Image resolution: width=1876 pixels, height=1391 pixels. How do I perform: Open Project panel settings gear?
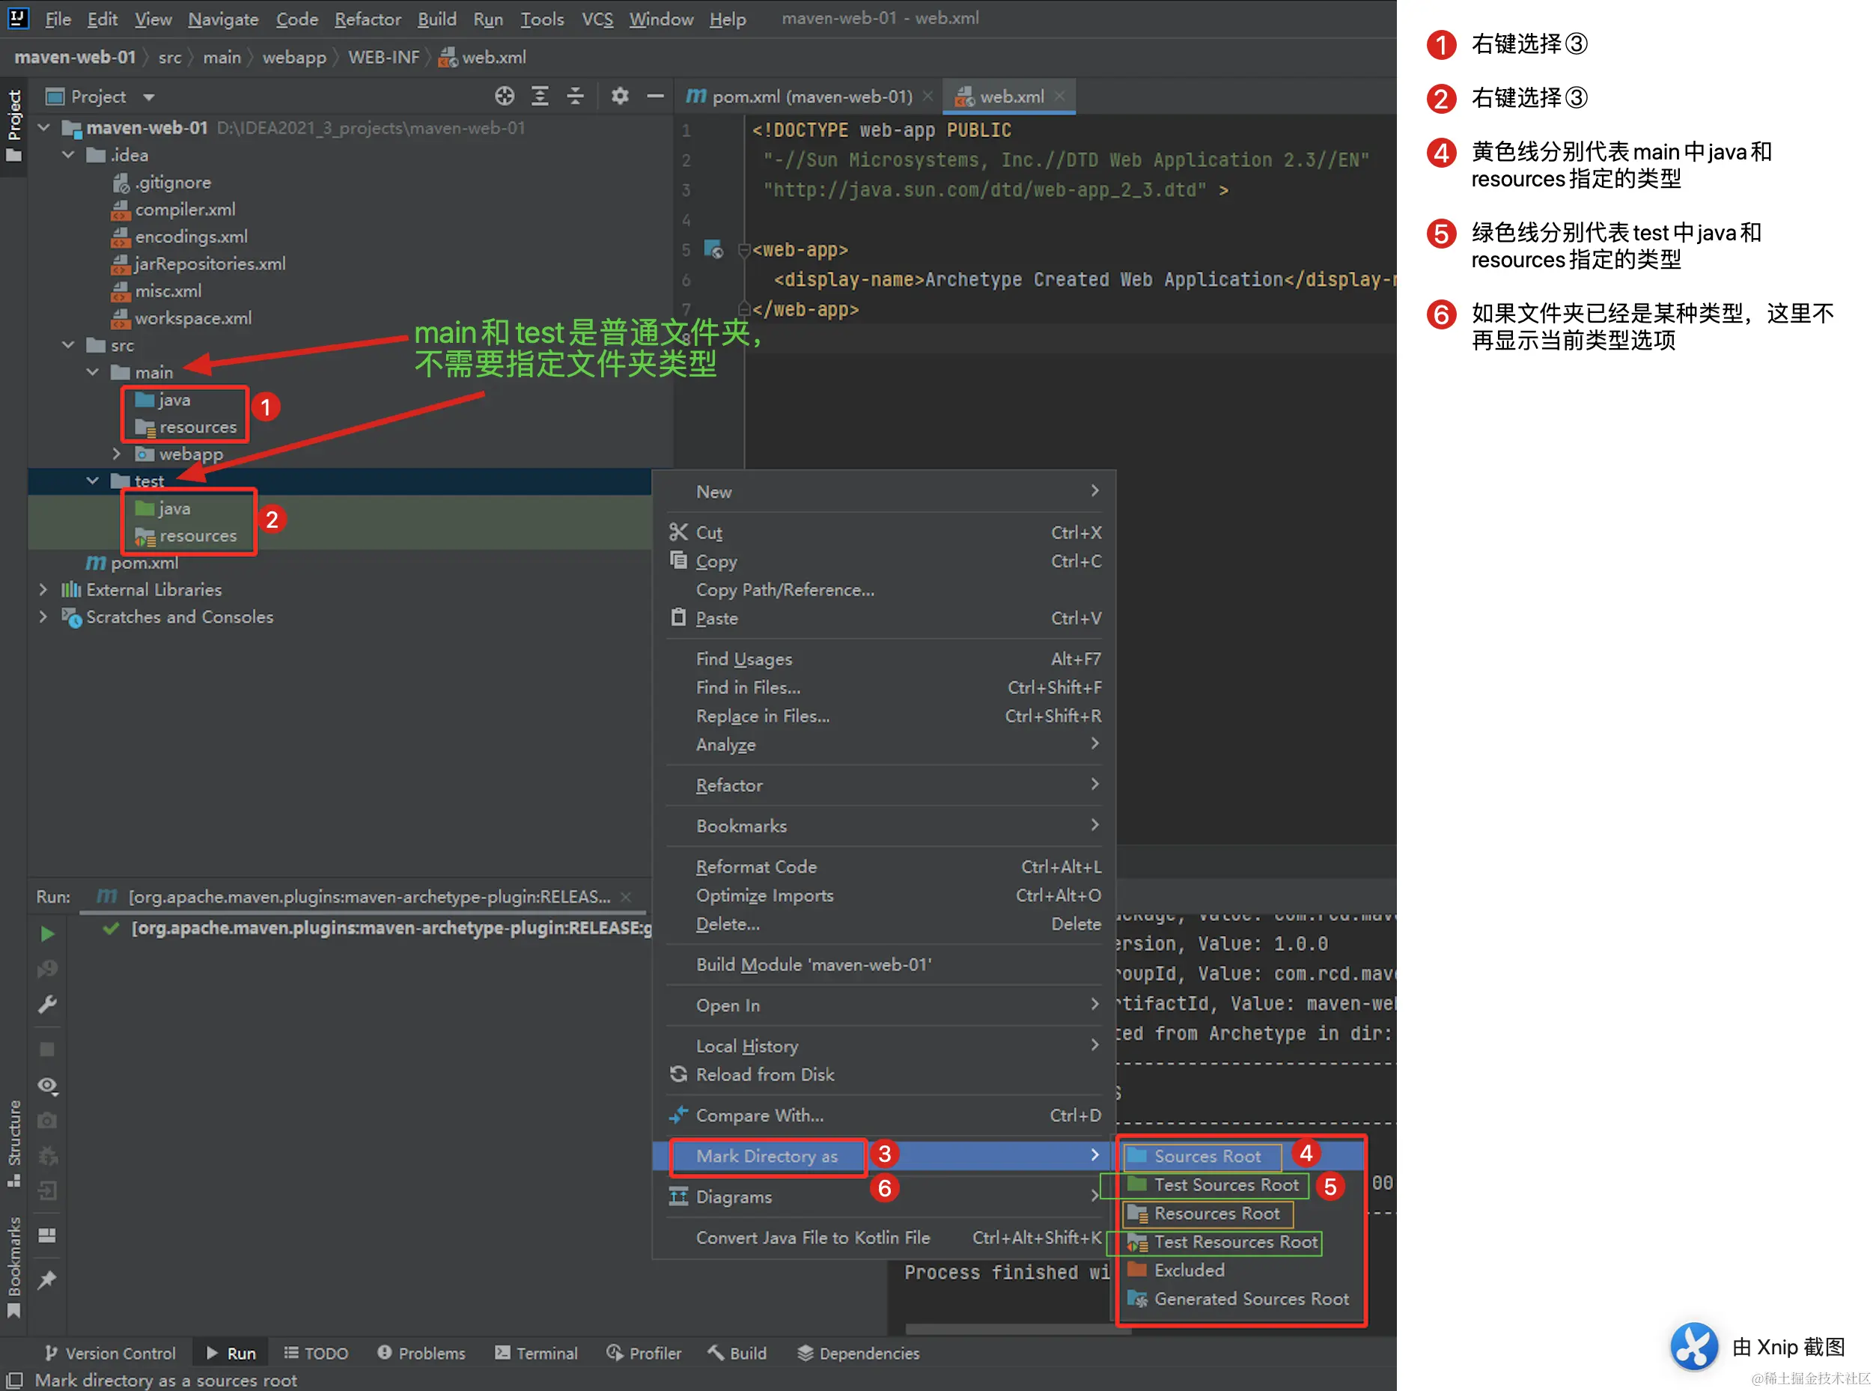(620, 96)
